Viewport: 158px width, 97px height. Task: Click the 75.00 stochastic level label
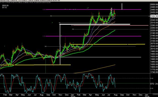click(x=152, y=79)
